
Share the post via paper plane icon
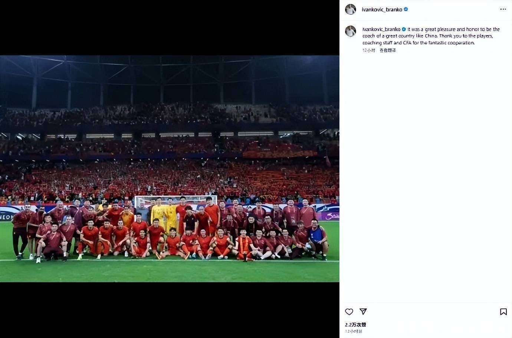pos(363,312)
